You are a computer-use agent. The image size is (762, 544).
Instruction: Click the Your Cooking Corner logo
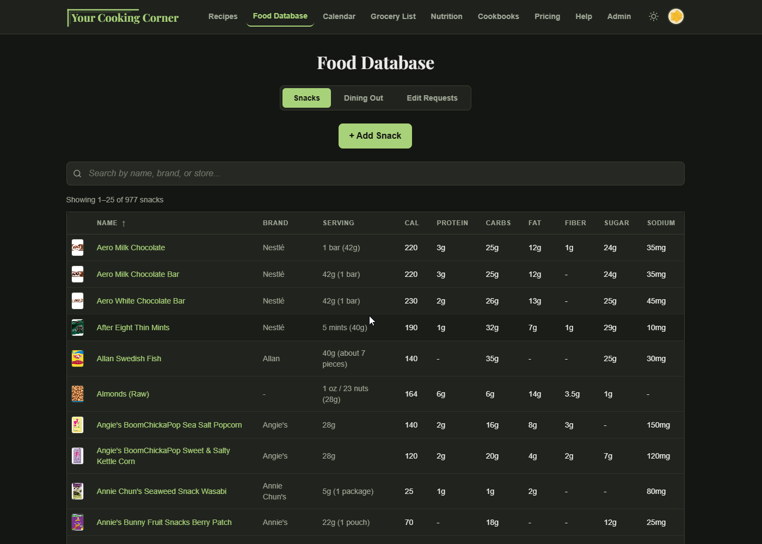pos(124,17)
